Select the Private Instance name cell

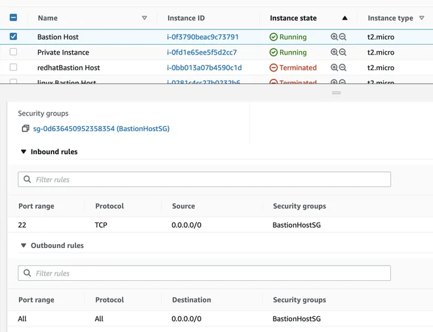point(63,52)
